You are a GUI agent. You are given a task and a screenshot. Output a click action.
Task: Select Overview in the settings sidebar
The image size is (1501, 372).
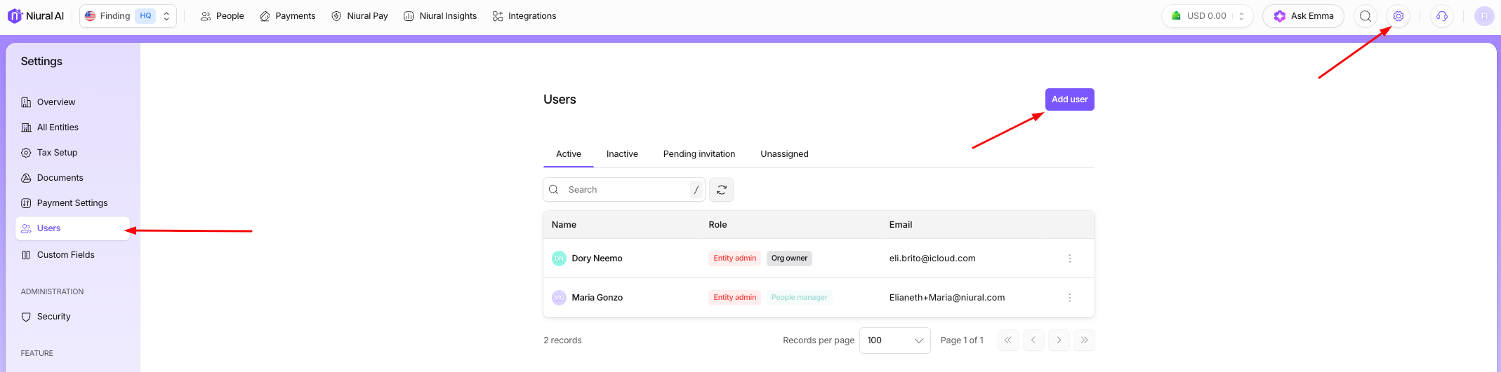coord(72,102)
